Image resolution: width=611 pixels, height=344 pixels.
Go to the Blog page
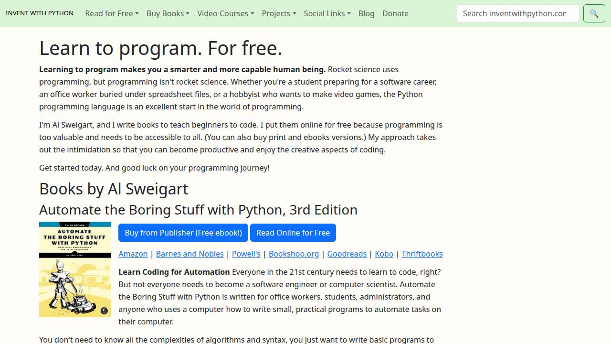pyautogui.click(x=366, y=13)
